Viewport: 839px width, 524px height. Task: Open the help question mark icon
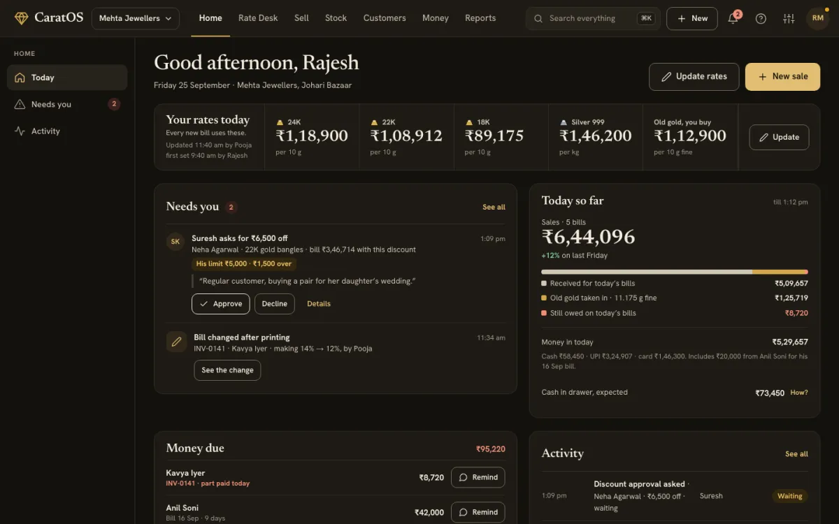pyautogui.click(x=761, y=18)
